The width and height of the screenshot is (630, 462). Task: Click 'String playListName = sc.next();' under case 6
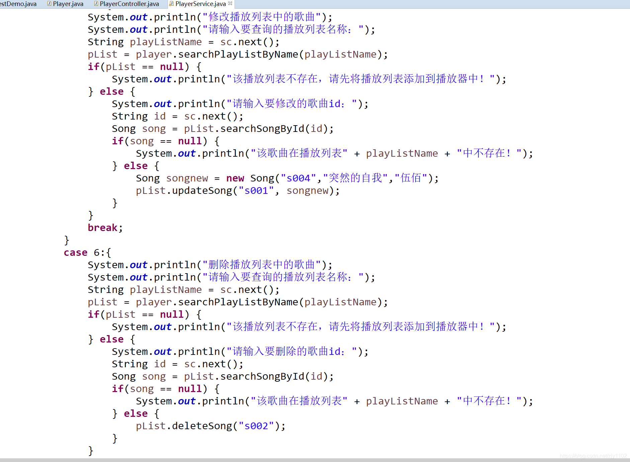pos(183,290)
